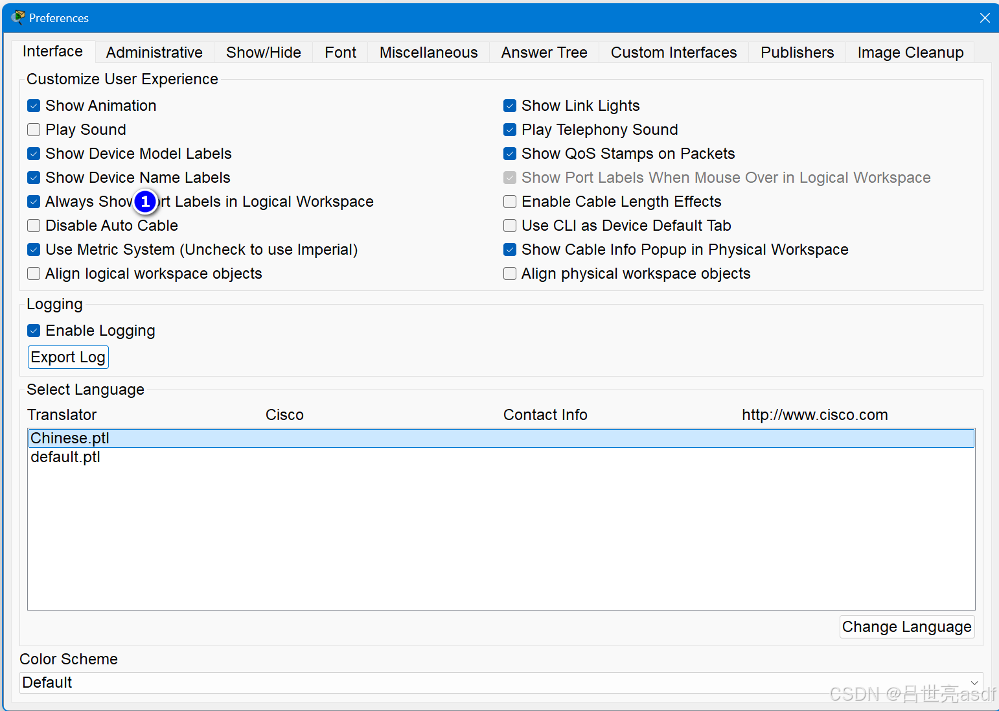Click the http://www.cisco.com contact text
Screen dimensions: 999x711
point(815,415)
